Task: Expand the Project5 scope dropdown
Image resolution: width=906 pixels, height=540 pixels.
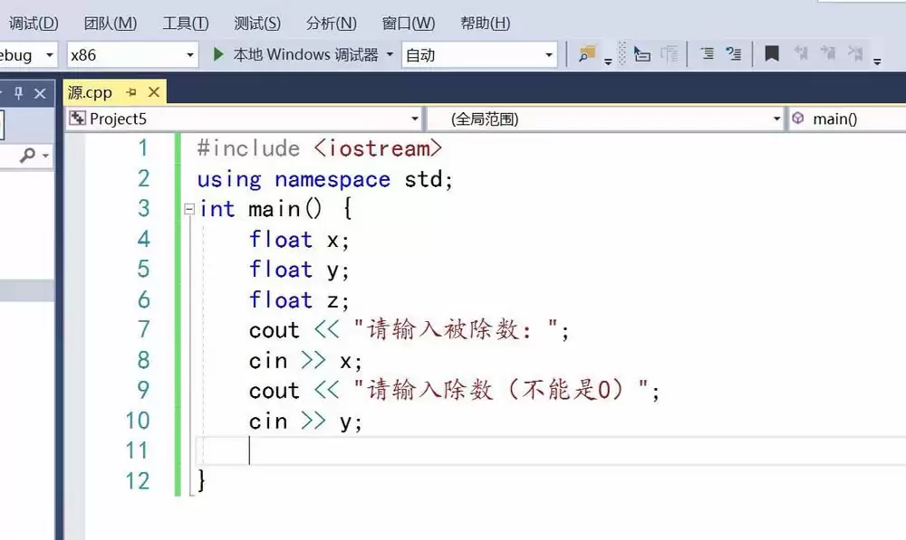Action: pos(415,118)
